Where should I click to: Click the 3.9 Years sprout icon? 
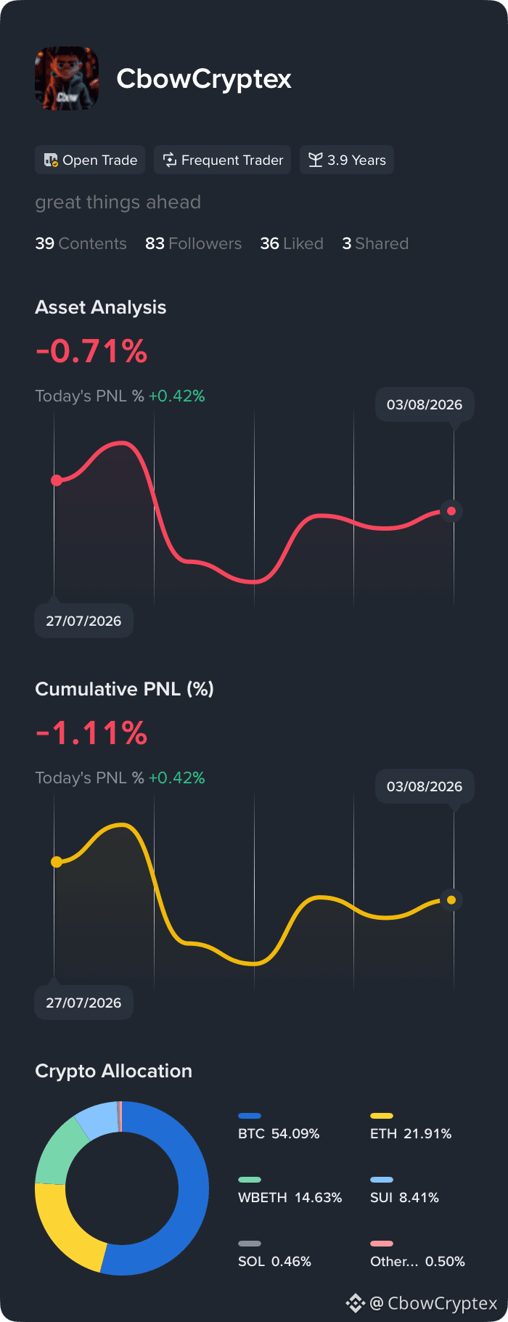315,160
